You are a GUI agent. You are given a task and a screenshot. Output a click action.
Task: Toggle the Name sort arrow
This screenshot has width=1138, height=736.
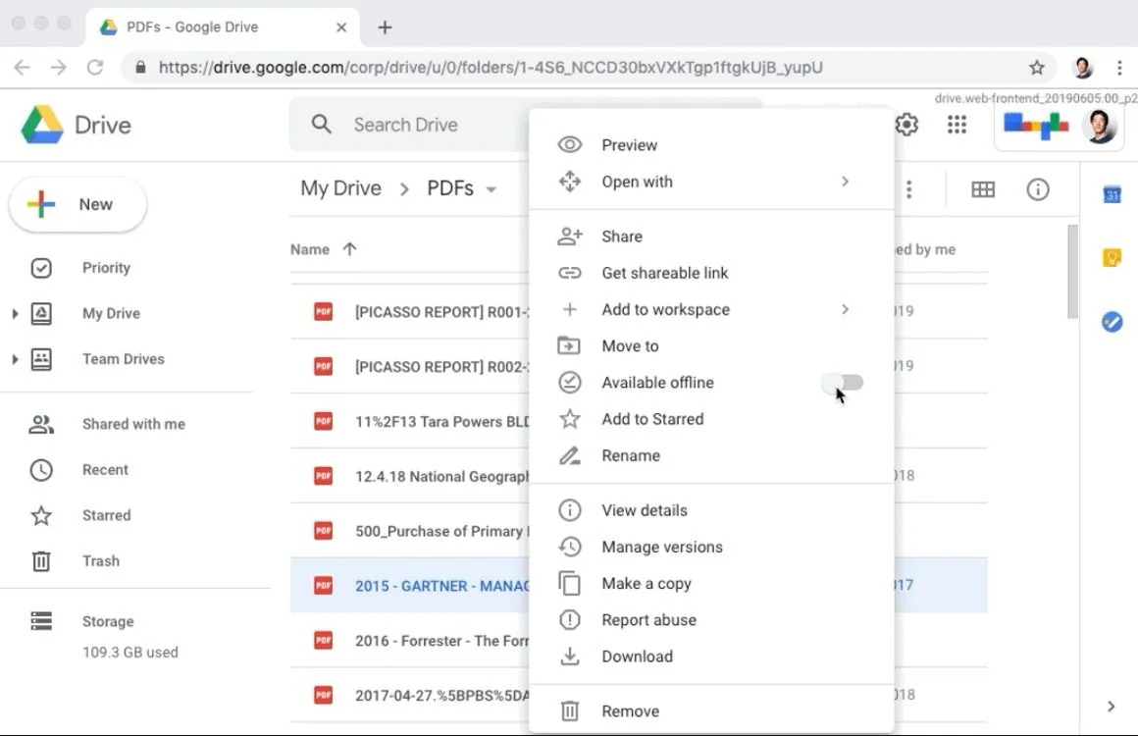(350, 249)
